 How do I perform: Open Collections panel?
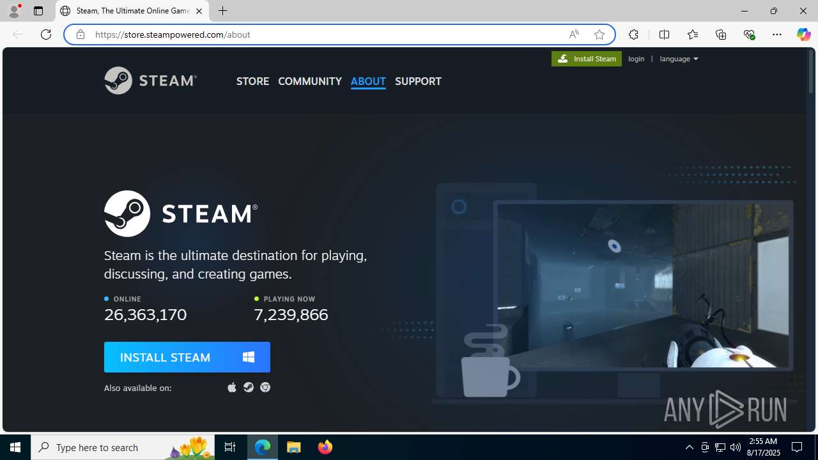pos(721,34)
